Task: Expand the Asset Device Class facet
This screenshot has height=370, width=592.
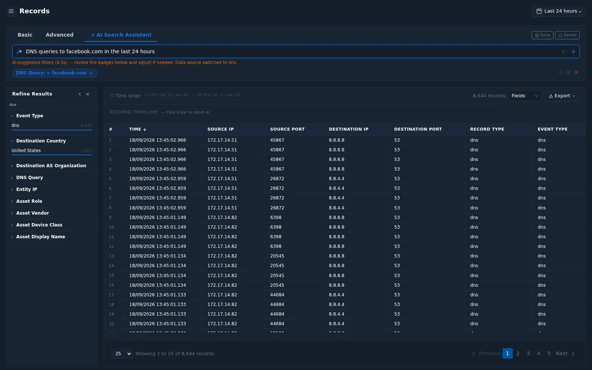Action: [x=51, y=225]
